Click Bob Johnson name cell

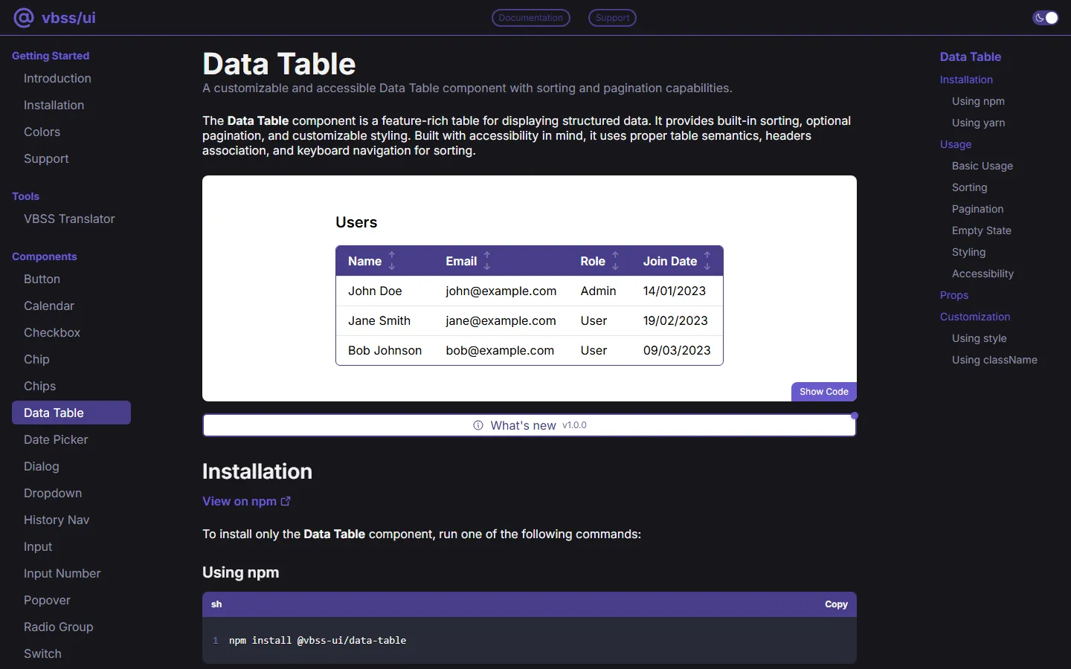click(385, 350)
